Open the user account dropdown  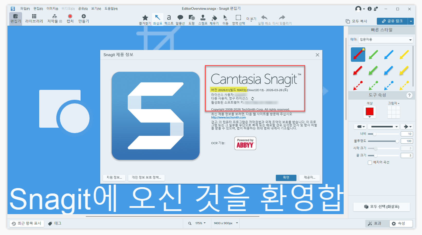point(360,9)
